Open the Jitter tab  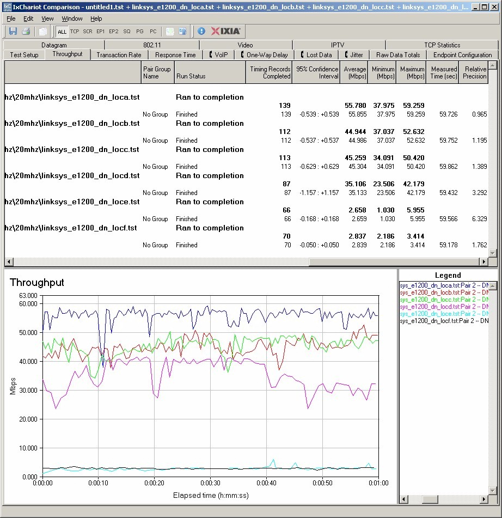[354, 55]
